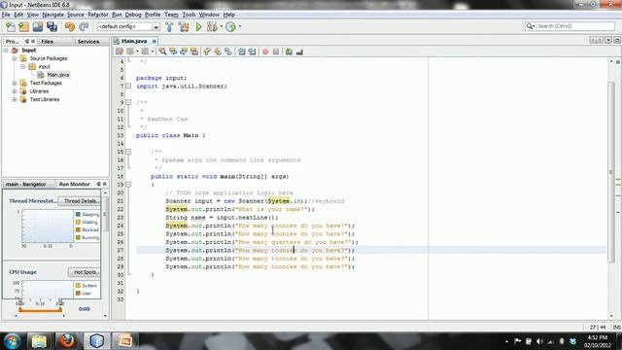Image resolution: width=622 pixels, height=350 pixels.
Task: Collapse the Source Packages tree node
Action: point(15,58)
